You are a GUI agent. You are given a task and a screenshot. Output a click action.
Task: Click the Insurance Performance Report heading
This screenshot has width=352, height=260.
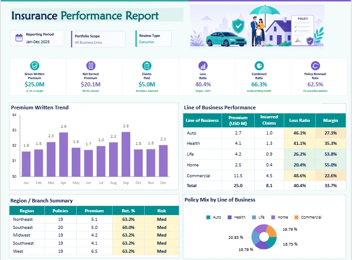click(85, 15)
